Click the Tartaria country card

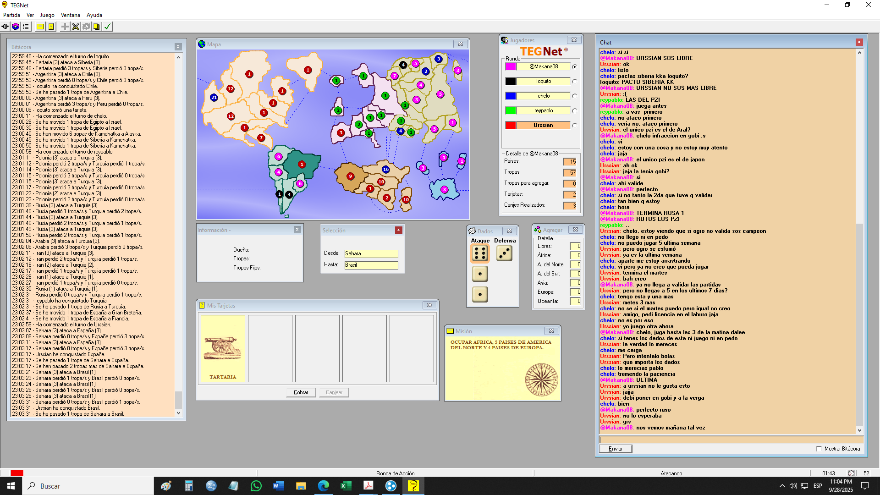click(223, 348)
